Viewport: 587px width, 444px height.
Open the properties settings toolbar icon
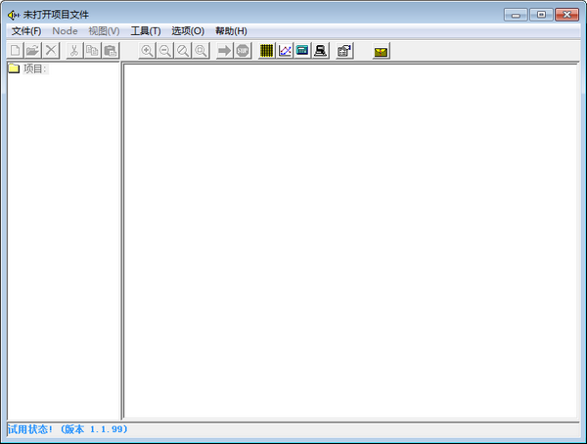344,51
